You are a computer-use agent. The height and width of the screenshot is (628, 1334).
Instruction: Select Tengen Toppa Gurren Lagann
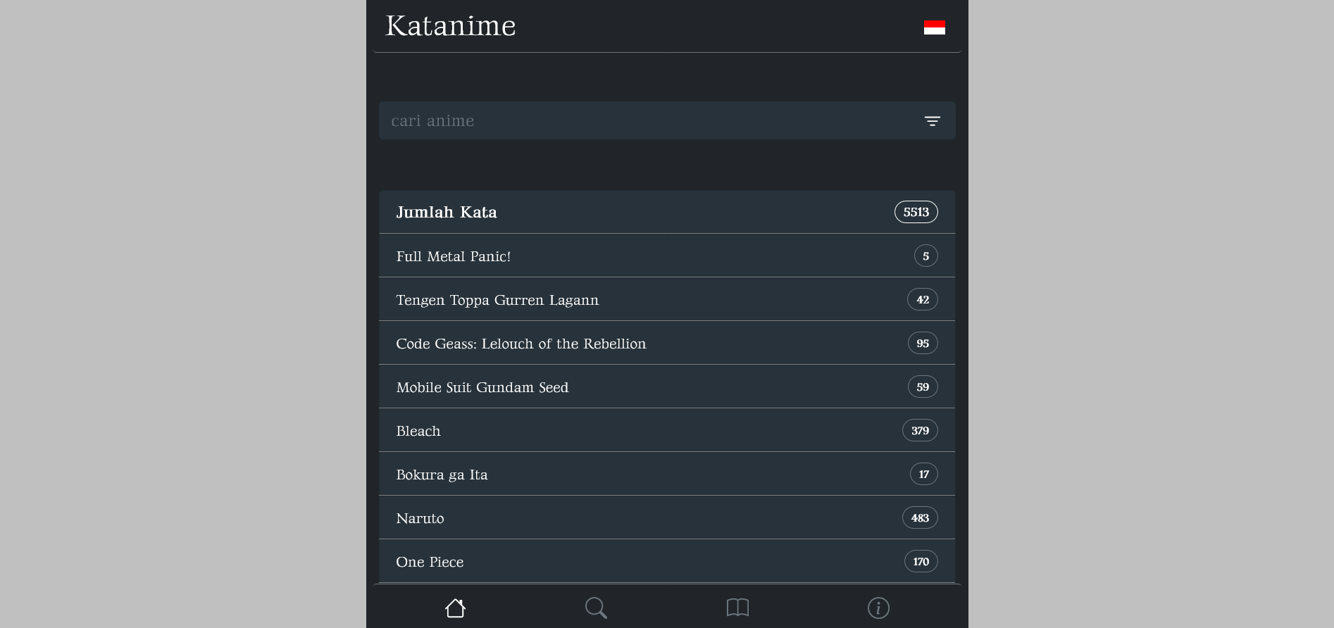tap(497, 300)
